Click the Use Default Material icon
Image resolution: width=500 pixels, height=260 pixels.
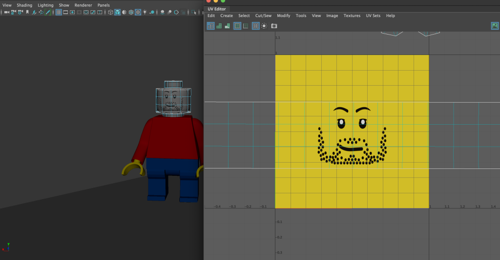125,12
